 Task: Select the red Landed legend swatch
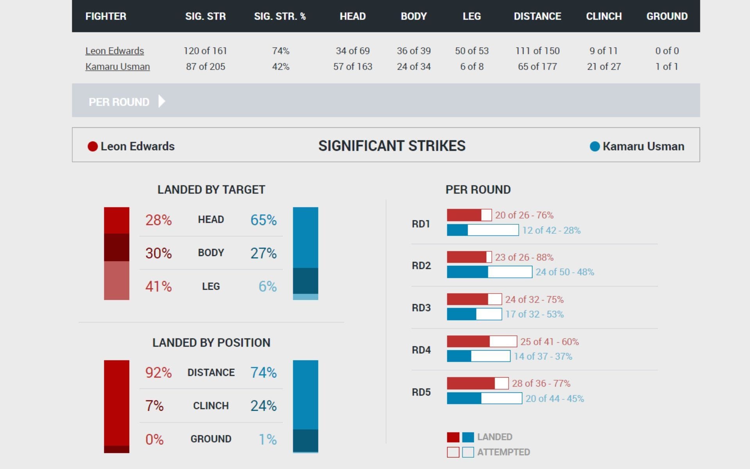click(x=453, y=437)
